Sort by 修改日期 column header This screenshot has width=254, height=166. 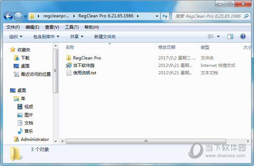[167, 47]
